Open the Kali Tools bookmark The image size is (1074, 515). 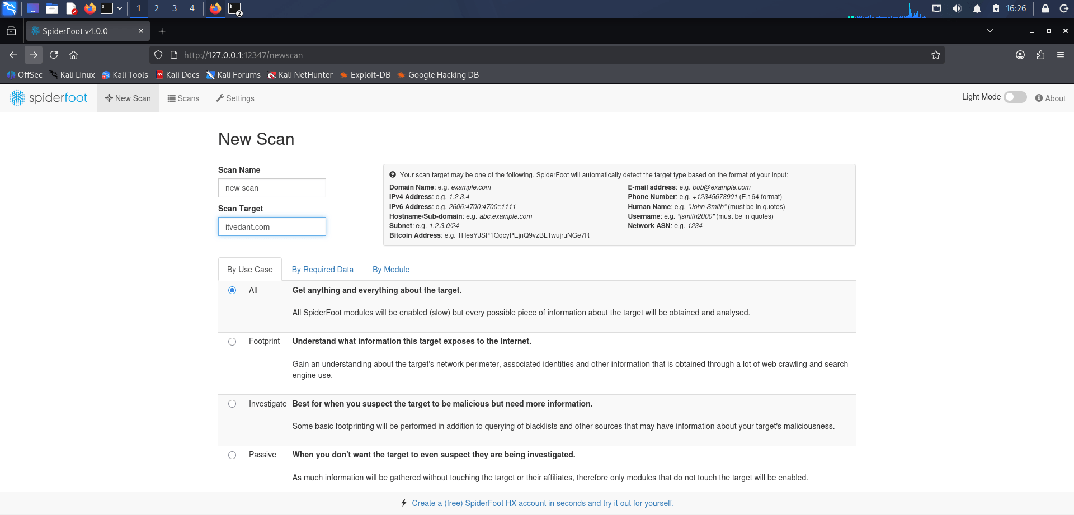[125, 75]
